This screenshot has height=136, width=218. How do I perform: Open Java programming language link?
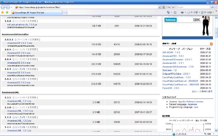[x=196, y=107]
